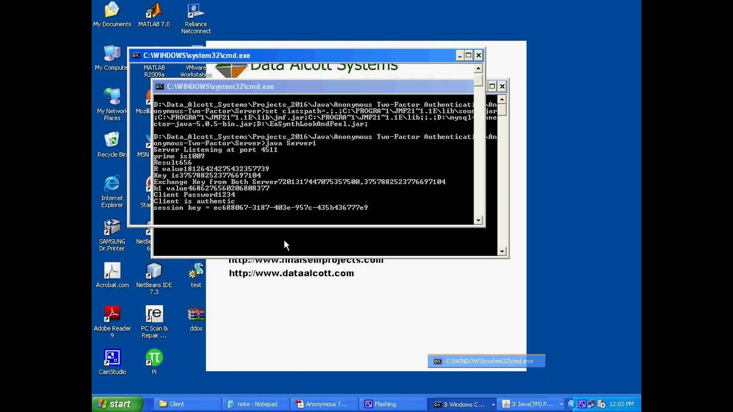Close the front cmd.exe window
This screenshot has height=412, width=733.
479,56
